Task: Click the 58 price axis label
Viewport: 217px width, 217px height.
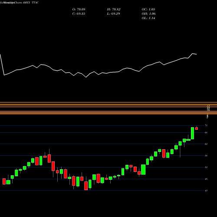Action: (x=206, y=156)
